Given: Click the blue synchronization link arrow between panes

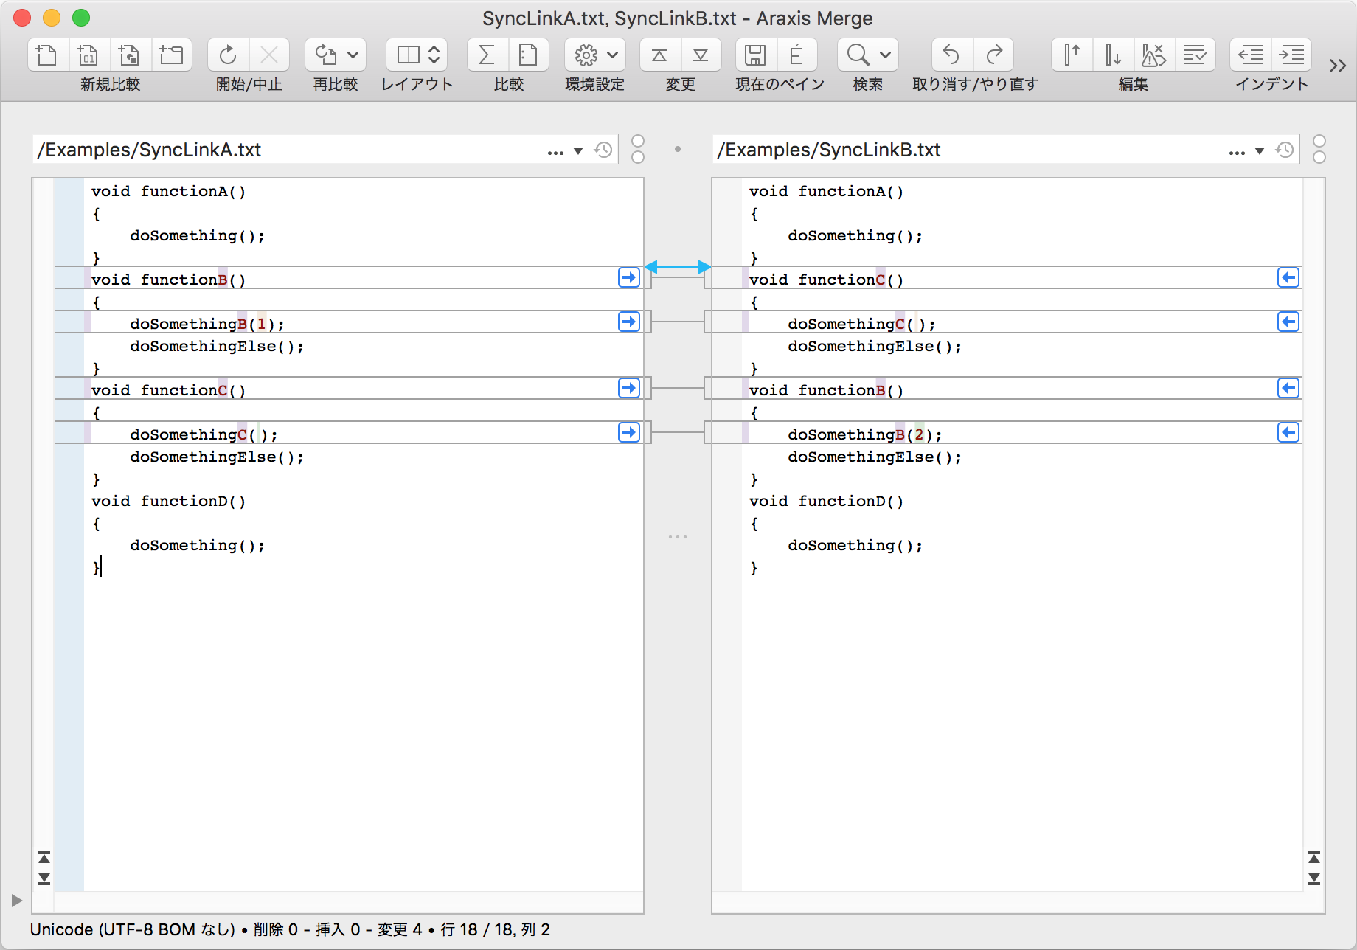Looking at the screenshot, I should [x=677, y=267].
